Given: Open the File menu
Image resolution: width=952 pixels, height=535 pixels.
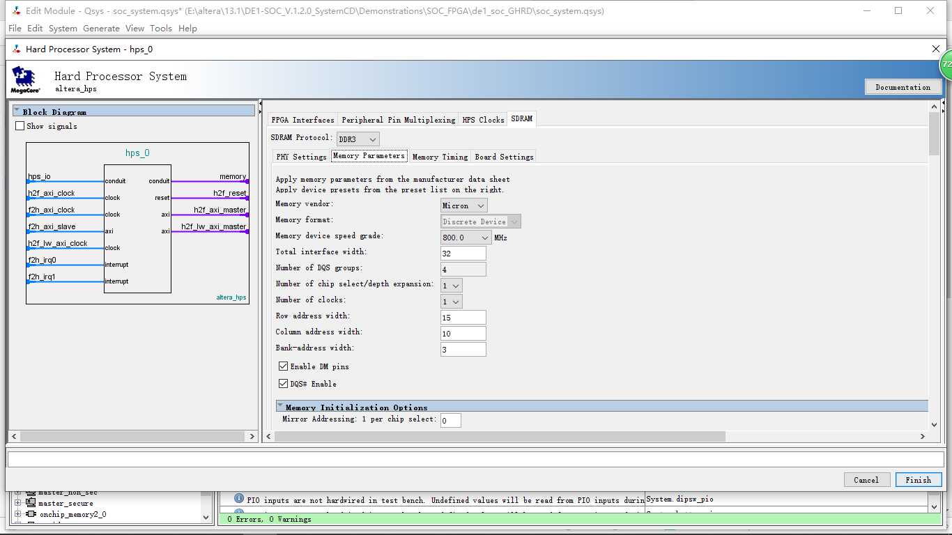Looking at the screenshot, I should tap(15, 29).
